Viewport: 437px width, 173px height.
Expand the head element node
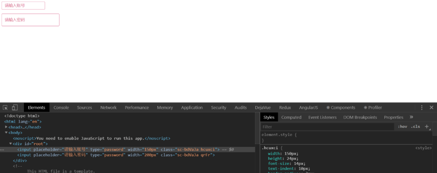click(6, 127)
